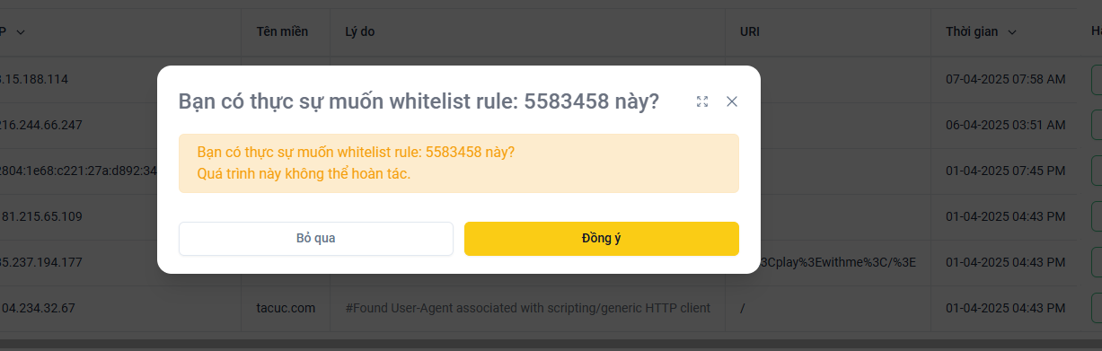Click the orange warning message box
The width and height of the screenshot is (1102, 351).
click(x=459, y=163)
